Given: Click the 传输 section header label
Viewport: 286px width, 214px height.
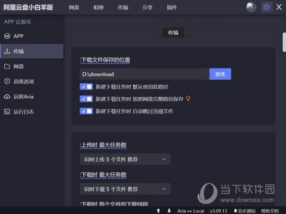Looking at the screenshot, I should [173, 33].
